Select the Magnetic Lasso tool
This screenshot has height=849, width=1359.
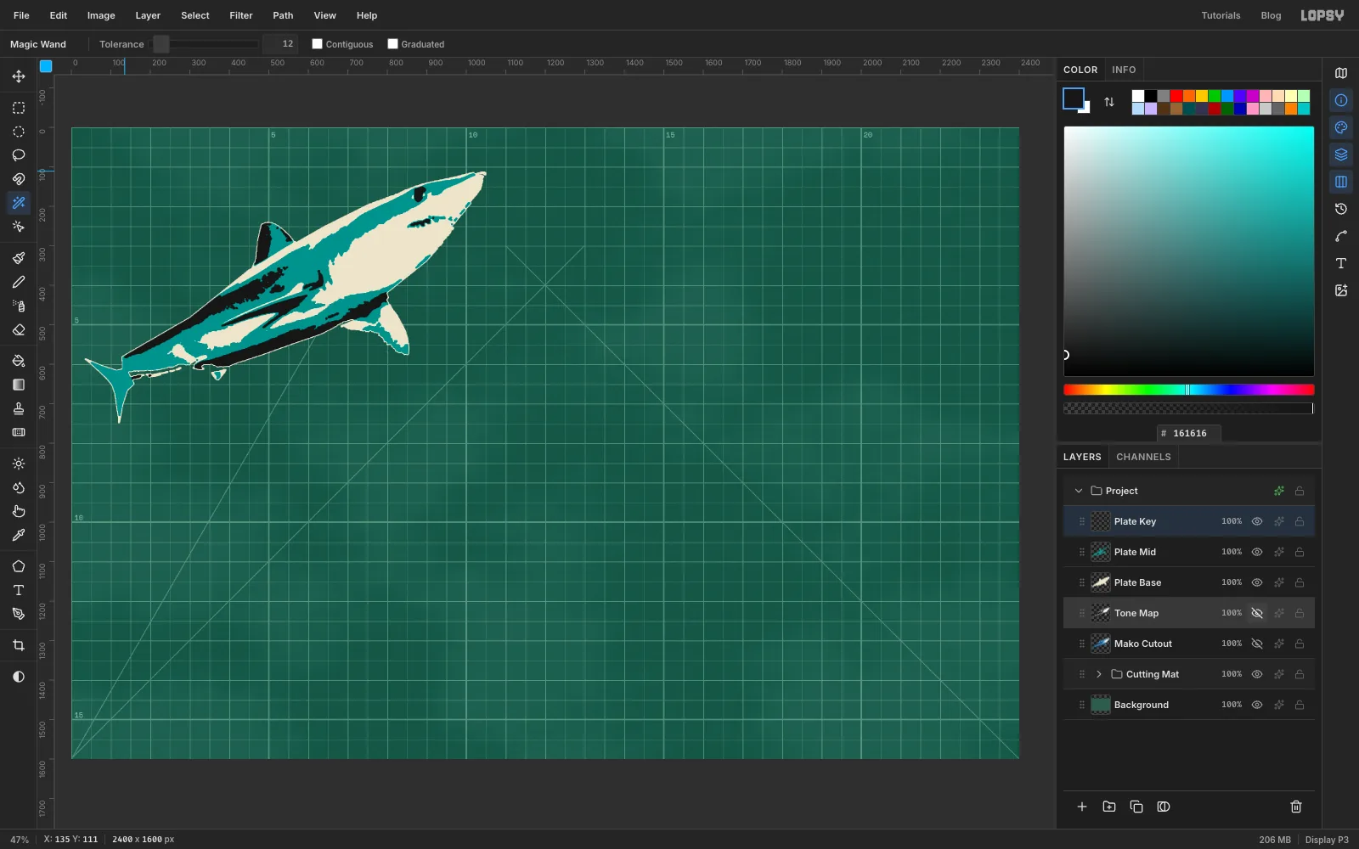coord(19,179)
